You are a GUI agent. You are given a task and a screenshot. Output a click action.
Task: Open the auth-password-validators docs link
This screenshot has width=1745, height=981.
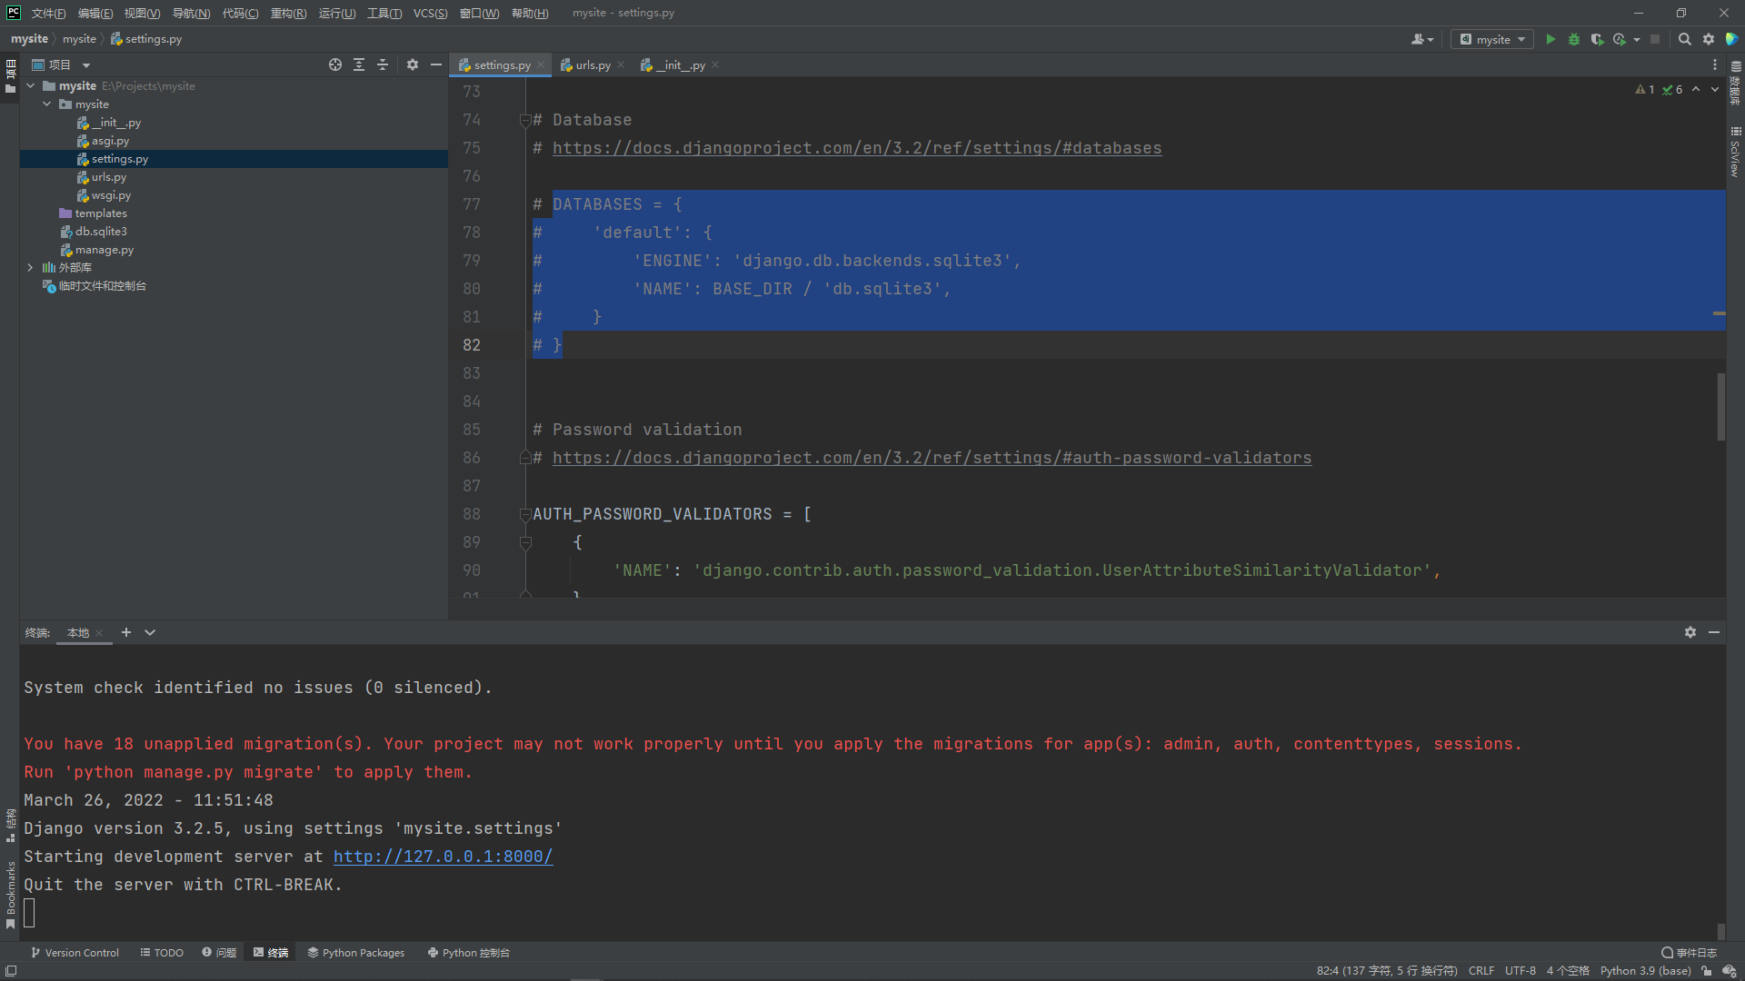click(932, 458)
